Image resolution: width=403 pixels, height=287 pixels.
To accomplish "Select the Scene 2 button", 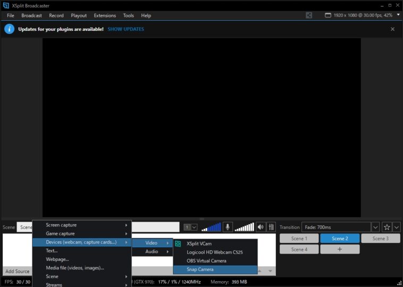I will 340,239.
